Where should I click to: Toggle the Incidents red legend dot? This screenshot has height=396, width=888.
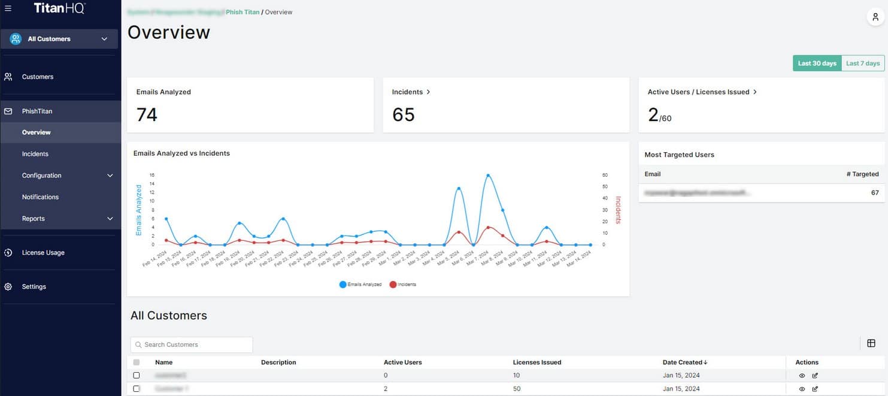pos(393,285)
